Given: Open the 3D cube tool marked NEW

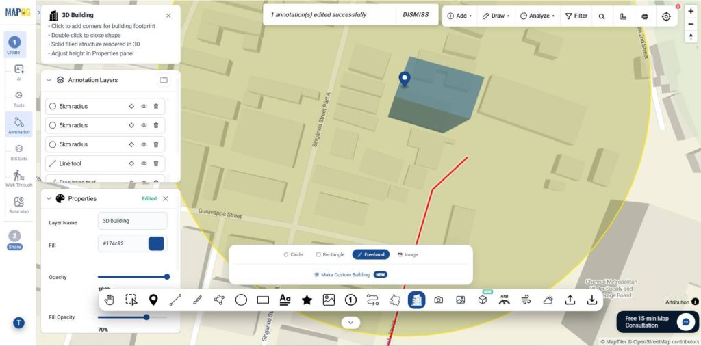Looking at the screenshot, I should 483,300.
